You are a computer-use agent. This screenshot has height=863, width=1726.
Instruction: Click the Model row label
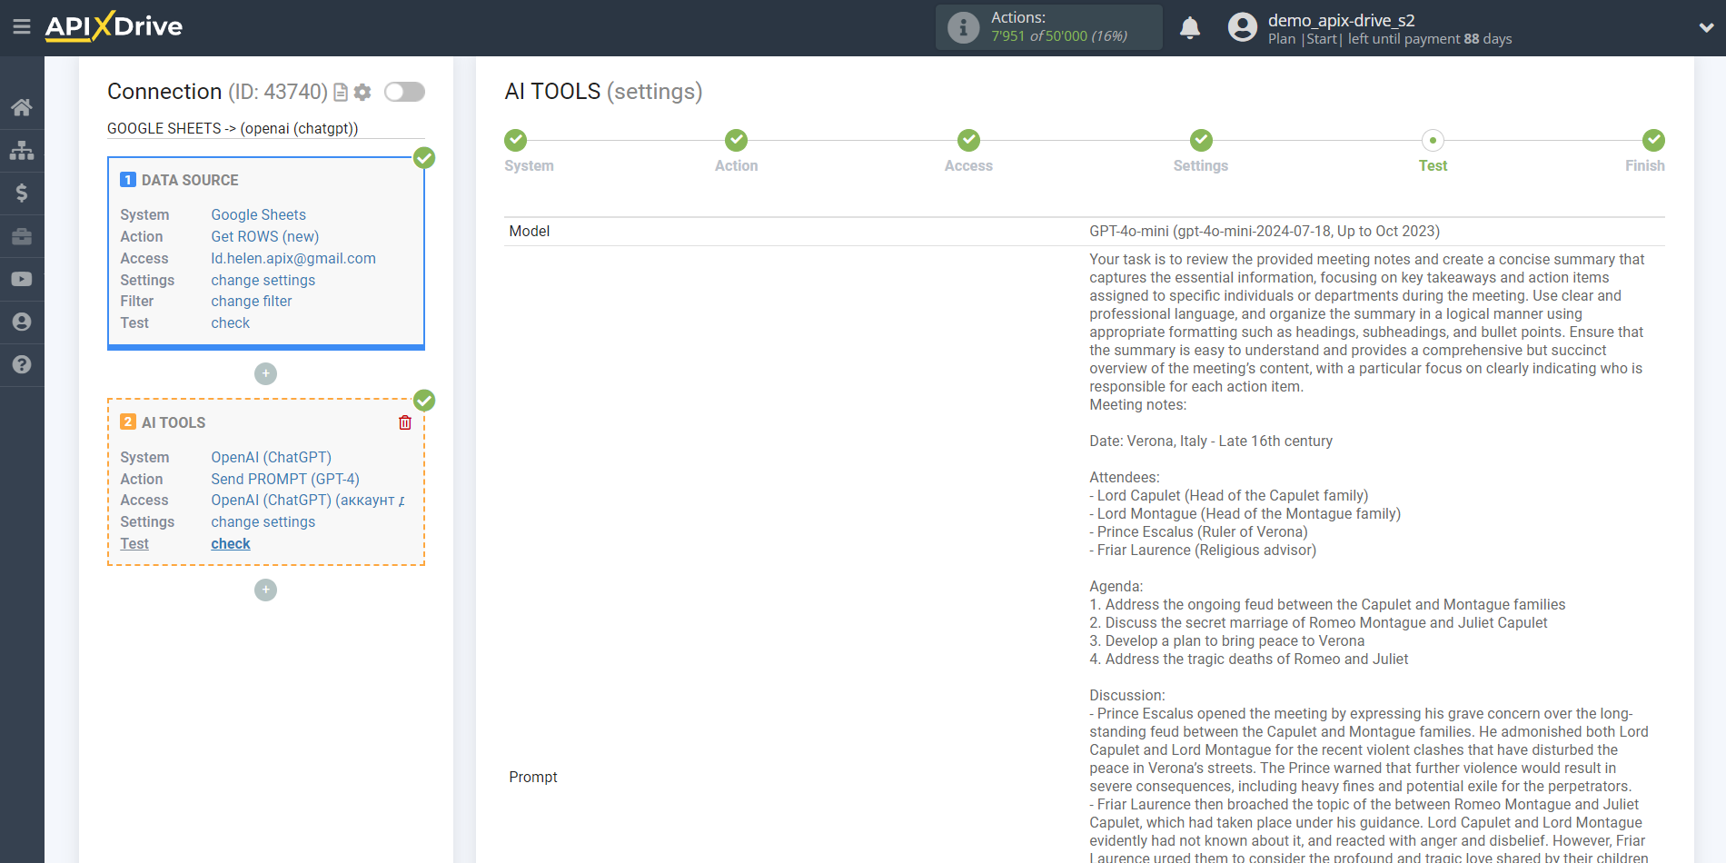[529, 231]
